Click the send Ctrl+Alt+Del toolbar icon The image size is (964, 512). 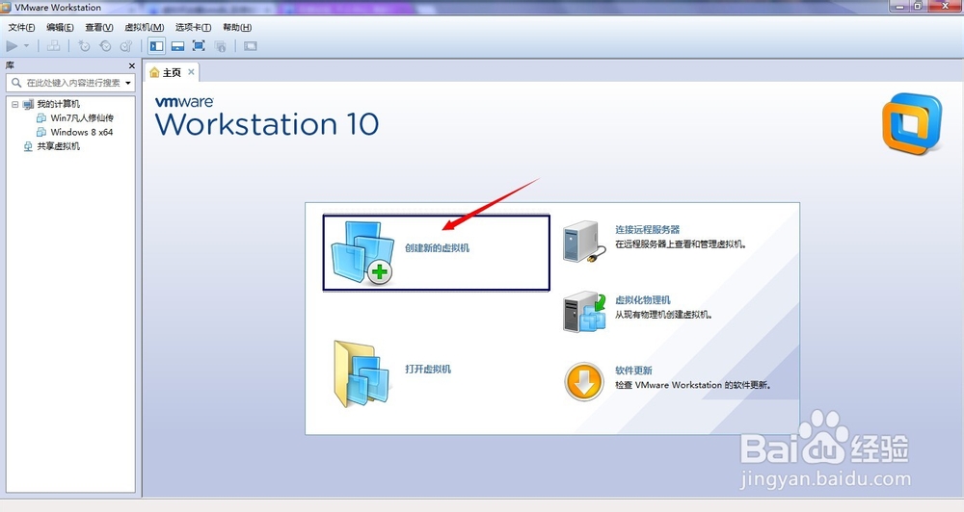coord(54,46)
